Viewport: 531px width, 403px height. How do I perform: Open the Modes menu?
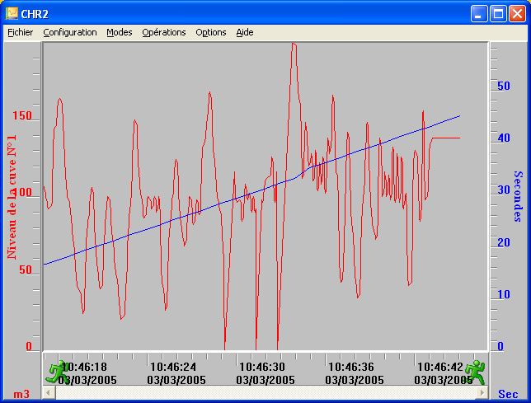(120, 32)
